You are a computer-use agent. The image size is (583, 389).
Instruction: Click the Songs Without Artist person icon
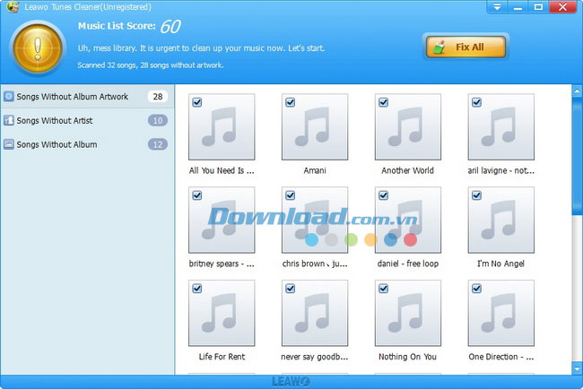tap(9, 120)
